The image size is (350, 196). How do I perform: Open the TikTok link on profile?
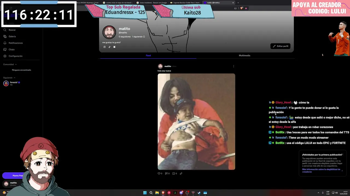click(109, 47)
